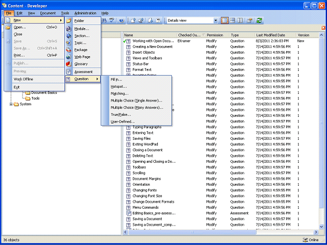Select the Changing Font Size row

(221, 196)
